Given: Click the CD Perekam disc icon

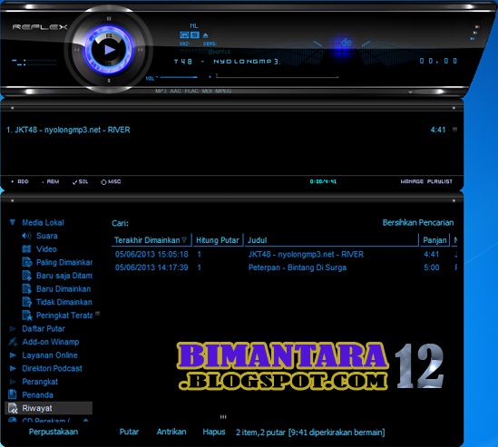Looking at the screenshot, I should point(13,421).
